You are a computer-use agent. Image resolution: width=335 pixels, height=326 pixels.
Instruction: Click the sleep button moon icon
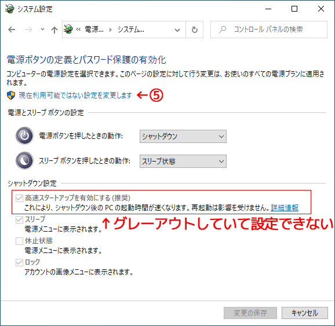24,160
